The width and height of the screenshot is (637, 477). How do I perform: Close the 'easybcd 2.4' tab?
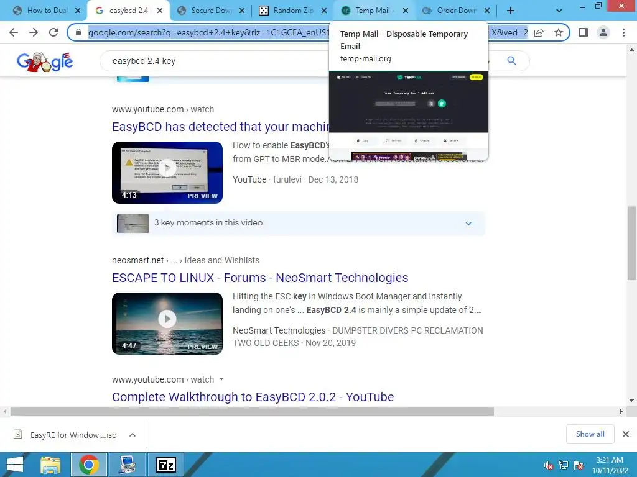(x=160, y=11)
